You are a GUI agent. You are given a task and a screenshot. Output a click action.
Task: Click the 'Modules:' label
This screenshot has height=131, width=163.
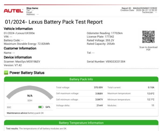(112, 105)
